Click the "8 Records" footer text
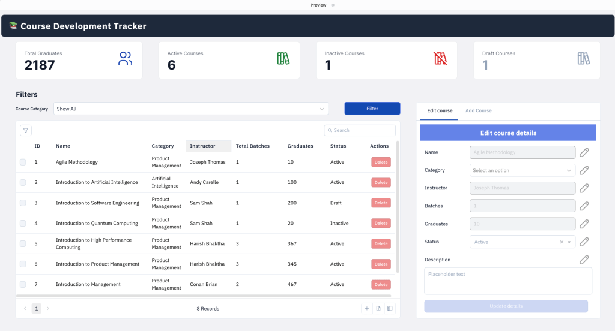 tap(208, 309)
